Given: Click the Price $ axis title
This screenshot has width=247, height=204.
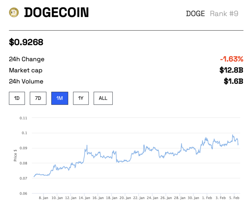Looking at the screenshot, I should [x=15, y=155].
